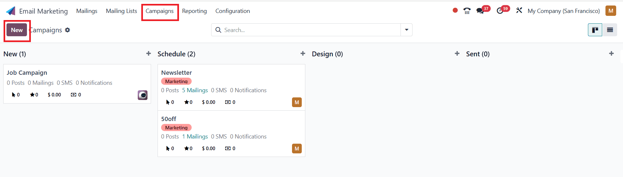Click the star icon on Job Campaign card

[x=32, y=95]
